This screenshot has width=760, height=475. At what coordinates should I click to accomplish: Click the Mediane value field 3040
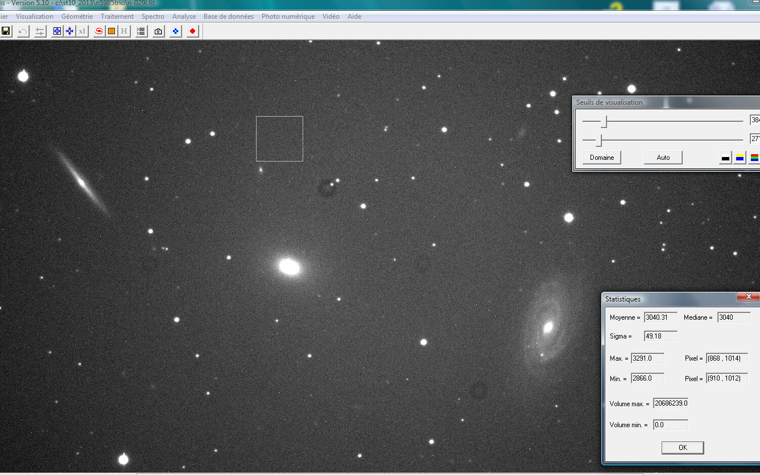pyautogui.click(x=734, y=317)
